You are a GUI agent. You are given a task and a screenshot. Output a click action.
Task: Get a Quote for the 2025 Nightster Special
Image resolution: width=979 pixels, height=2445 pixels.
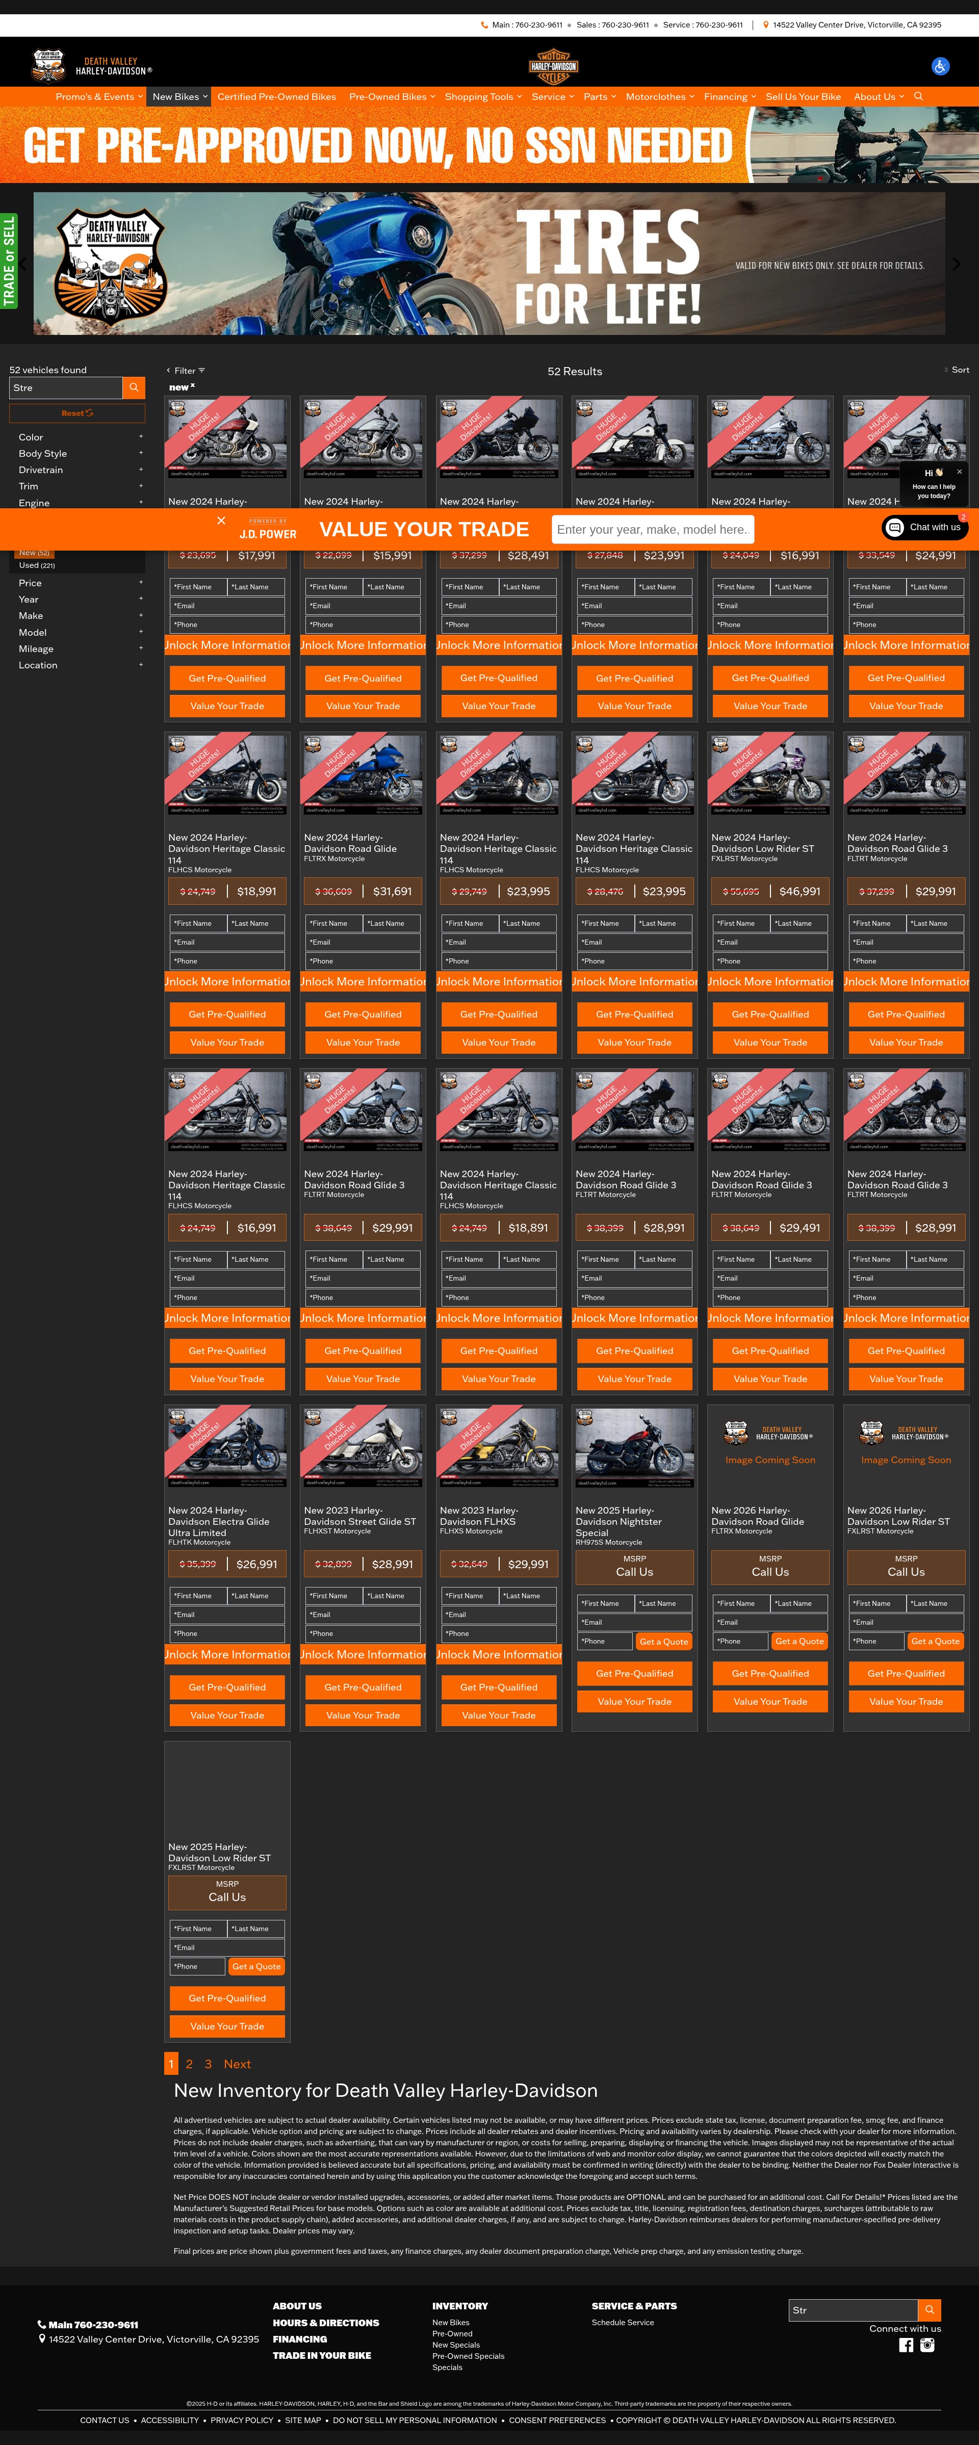(664, 1642)
